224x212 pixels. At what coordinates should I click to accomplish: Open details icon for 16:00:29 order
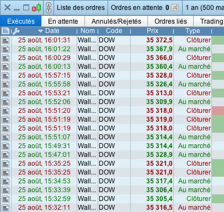[x=6, y=58]
